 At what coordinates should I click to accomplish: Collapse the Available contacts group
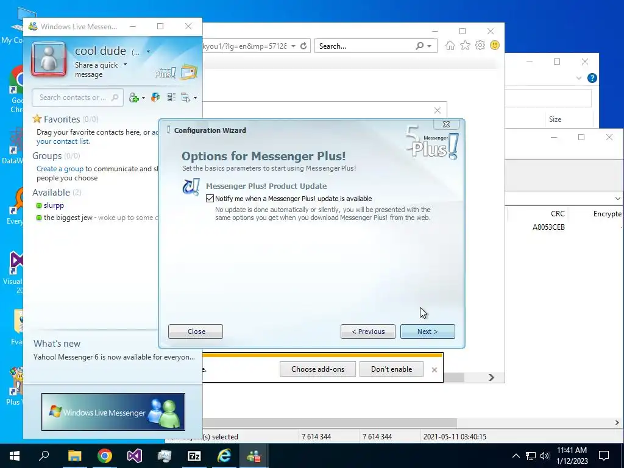pos(51,192)
